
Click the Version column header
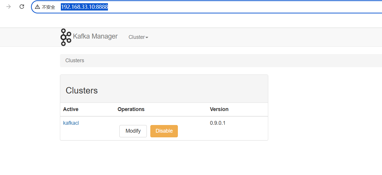click(x=219, y=109)
